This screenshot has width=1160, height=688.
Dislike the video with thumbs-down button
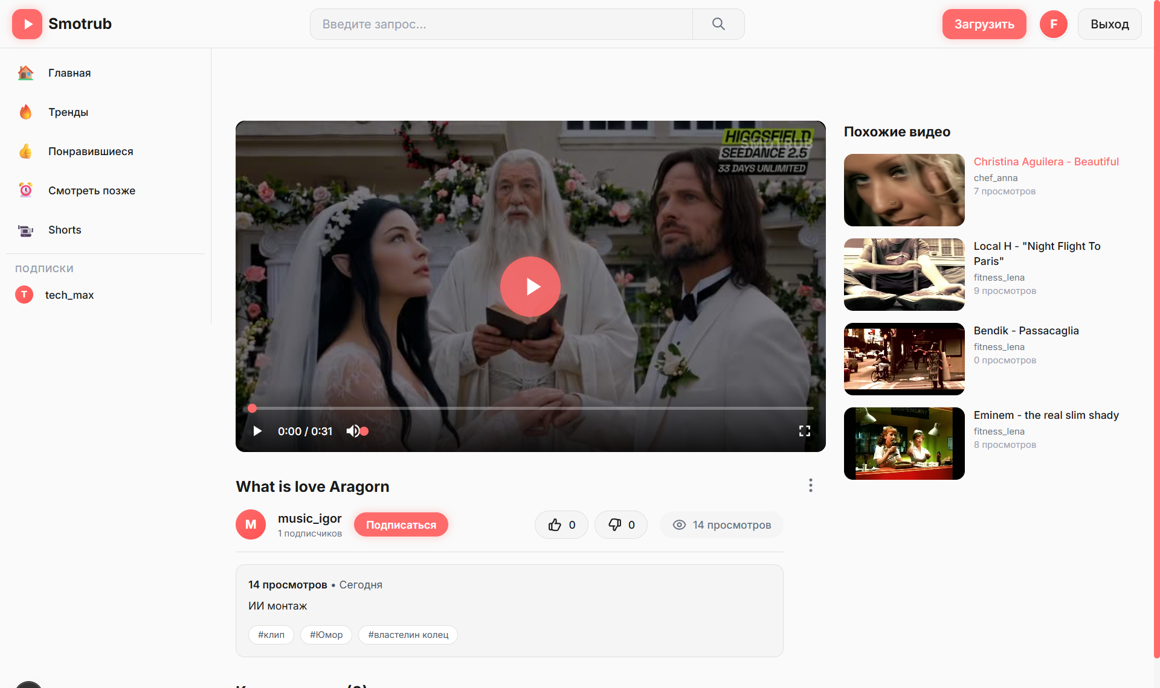[x=621, y=525]
